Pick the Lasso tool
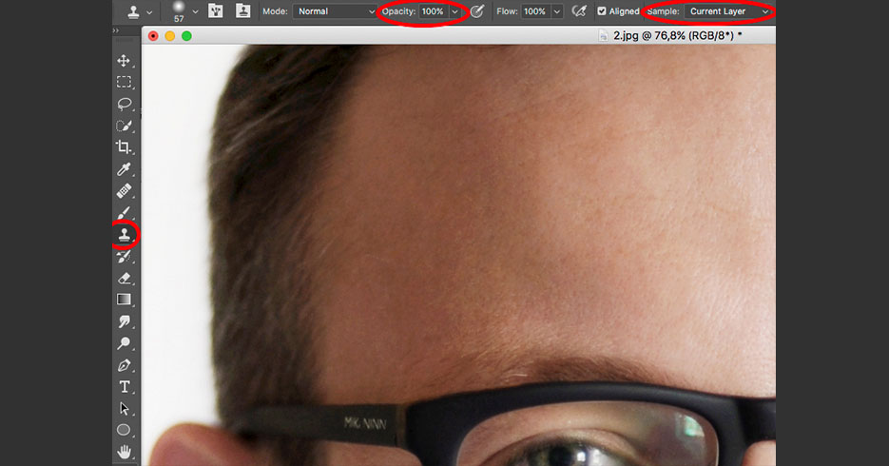This screenshot has width=889, height=466. 124,104
